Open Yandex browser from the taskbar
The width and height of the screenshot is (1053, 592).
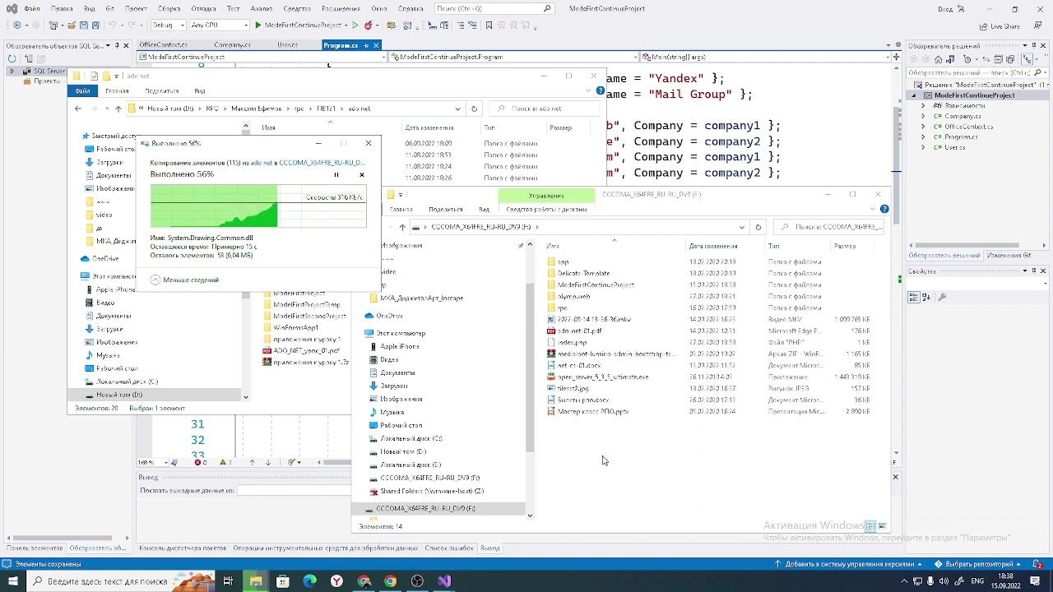tap(336, 581)
